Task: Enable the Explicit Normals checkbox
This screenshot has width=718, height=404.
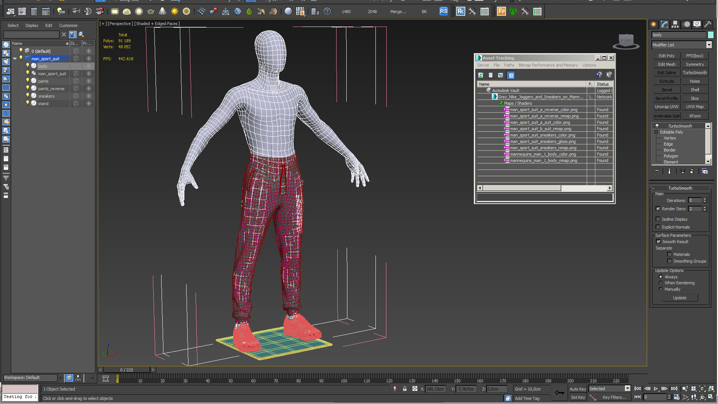Action: tap(658, 227)
